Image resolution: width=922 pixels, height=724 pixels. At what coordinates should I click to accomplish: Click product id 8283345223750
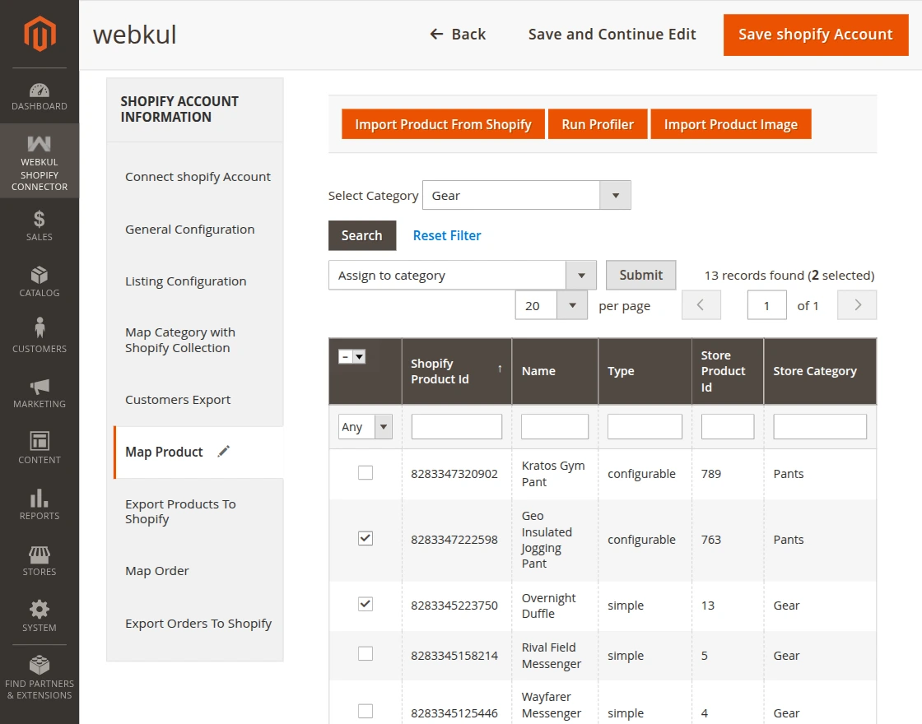click(454, 606)
